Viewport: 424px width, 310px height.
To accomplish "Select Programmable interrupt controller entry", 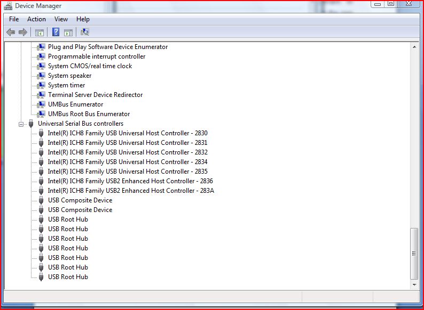I will tap(97, 56).
